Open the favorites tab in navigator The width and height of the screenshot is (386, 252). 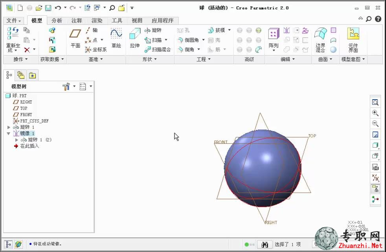tap(32, 75)
